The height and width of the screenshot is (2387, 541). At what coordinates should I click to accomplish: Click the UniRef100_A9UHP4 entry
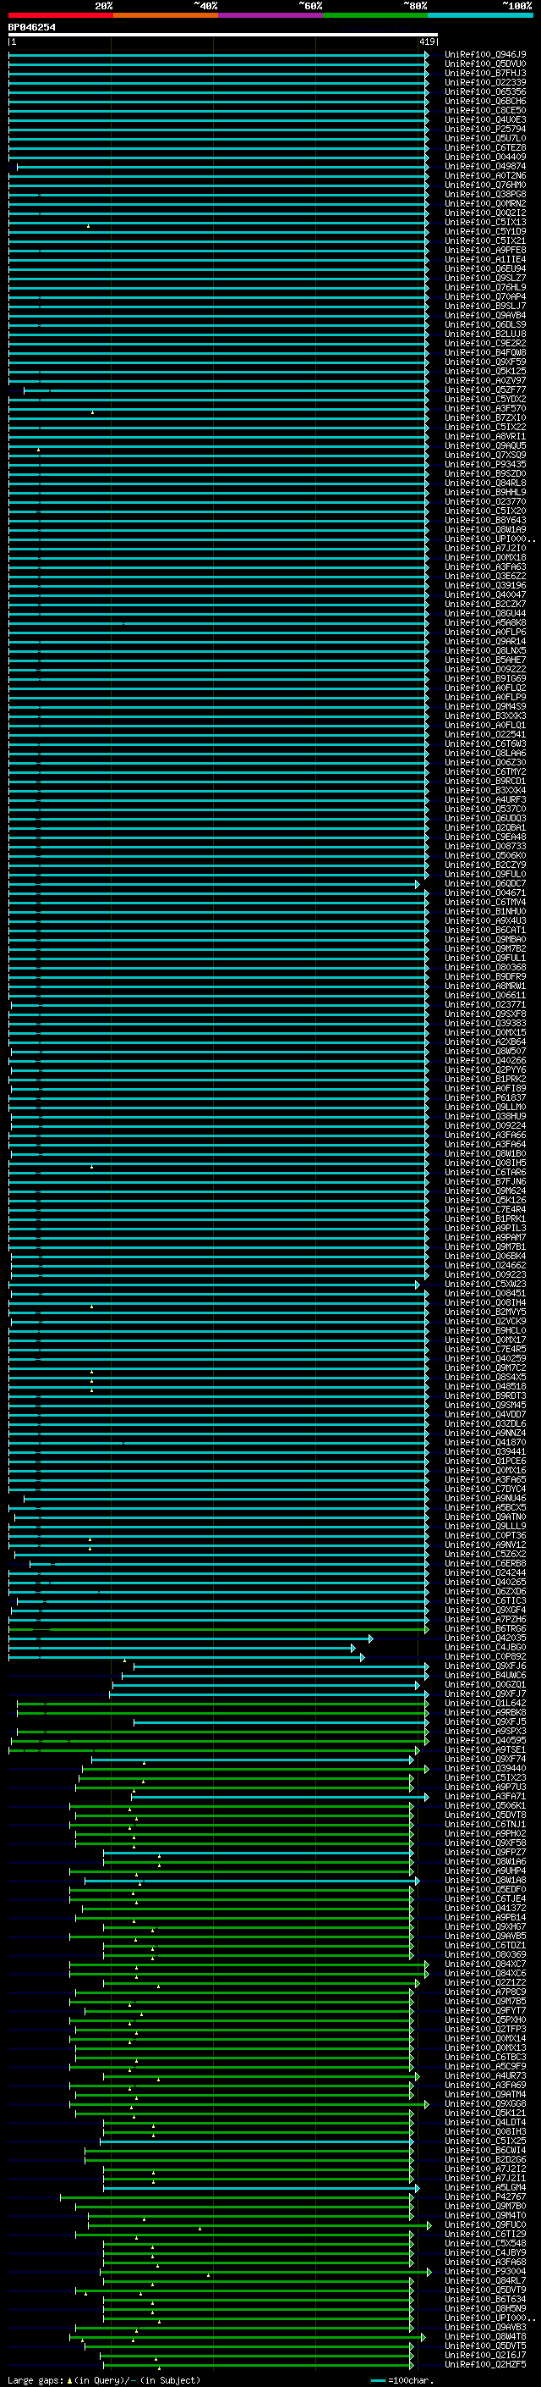coord(484,1870)
